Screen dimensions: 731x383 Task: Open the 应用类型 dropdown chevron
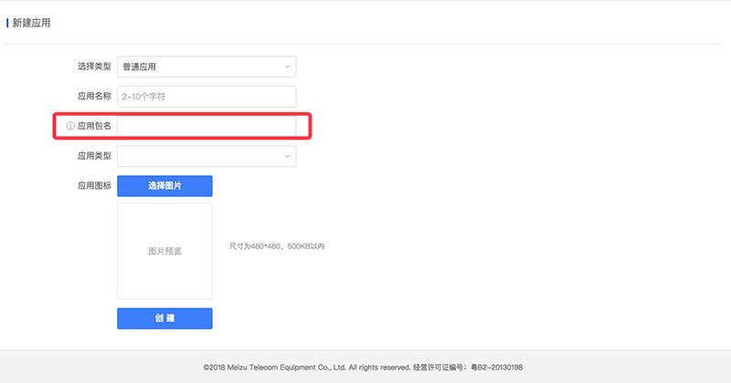[x=286, y=156]
